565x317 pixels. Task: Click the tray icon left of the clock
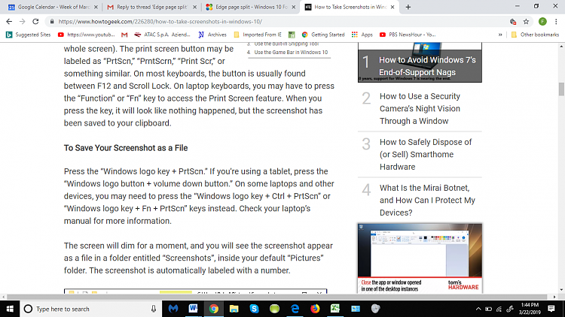[x=510, y=309]
